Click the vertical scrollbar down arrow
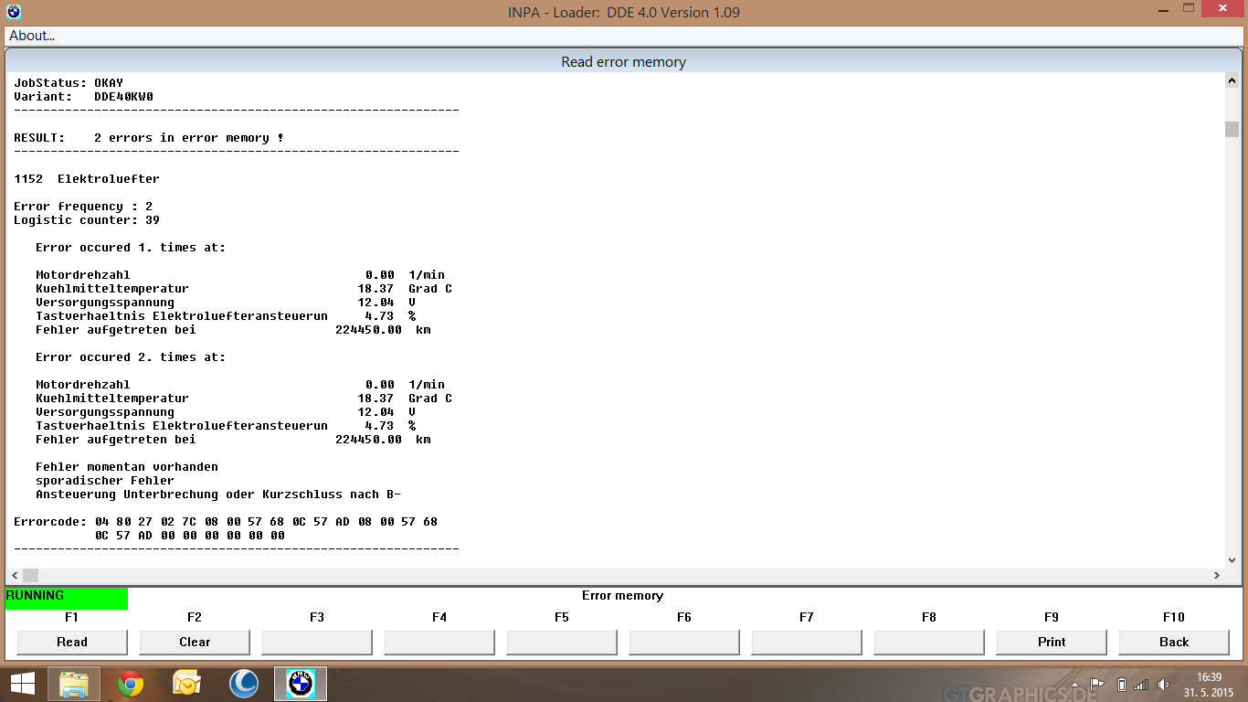The width and height of the screenshot is (1248, 702). [1232, 558]
